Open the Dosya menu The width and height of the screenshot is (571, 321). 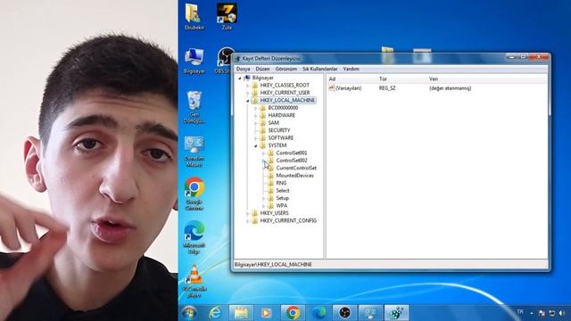click(243, 69)
